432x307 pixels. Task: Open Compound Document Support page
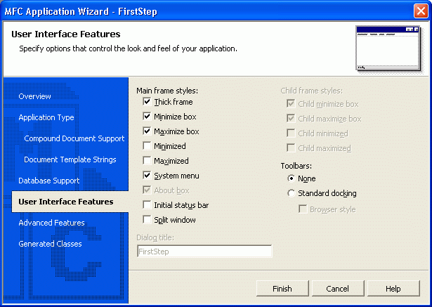(74, 138)
